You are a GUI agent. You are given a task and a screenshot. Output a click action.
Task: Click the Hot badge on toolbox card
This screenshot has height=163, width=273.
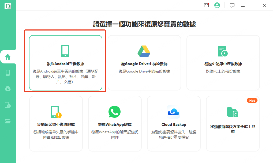click(252, 101)
